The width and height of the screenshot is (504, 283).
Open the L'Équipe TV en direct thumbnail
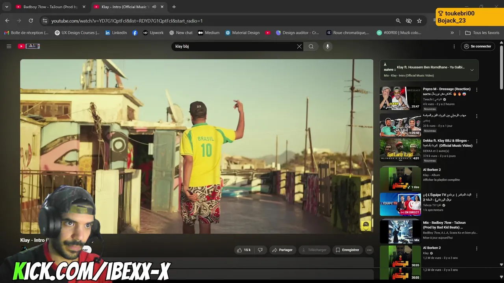coord(400,204)
